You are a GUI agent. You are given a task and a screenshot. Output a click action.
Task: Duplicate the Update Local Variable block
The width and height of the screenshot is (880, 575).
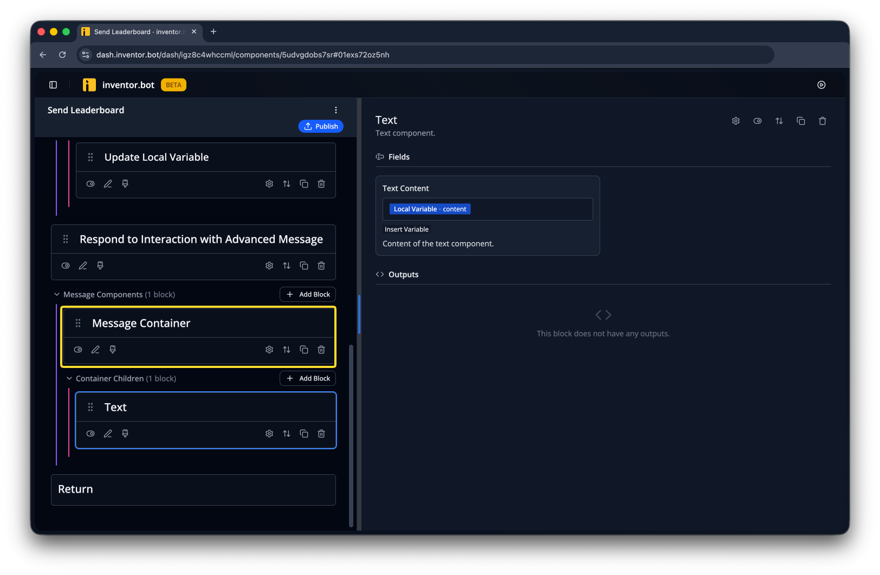[x=304, y=184]
